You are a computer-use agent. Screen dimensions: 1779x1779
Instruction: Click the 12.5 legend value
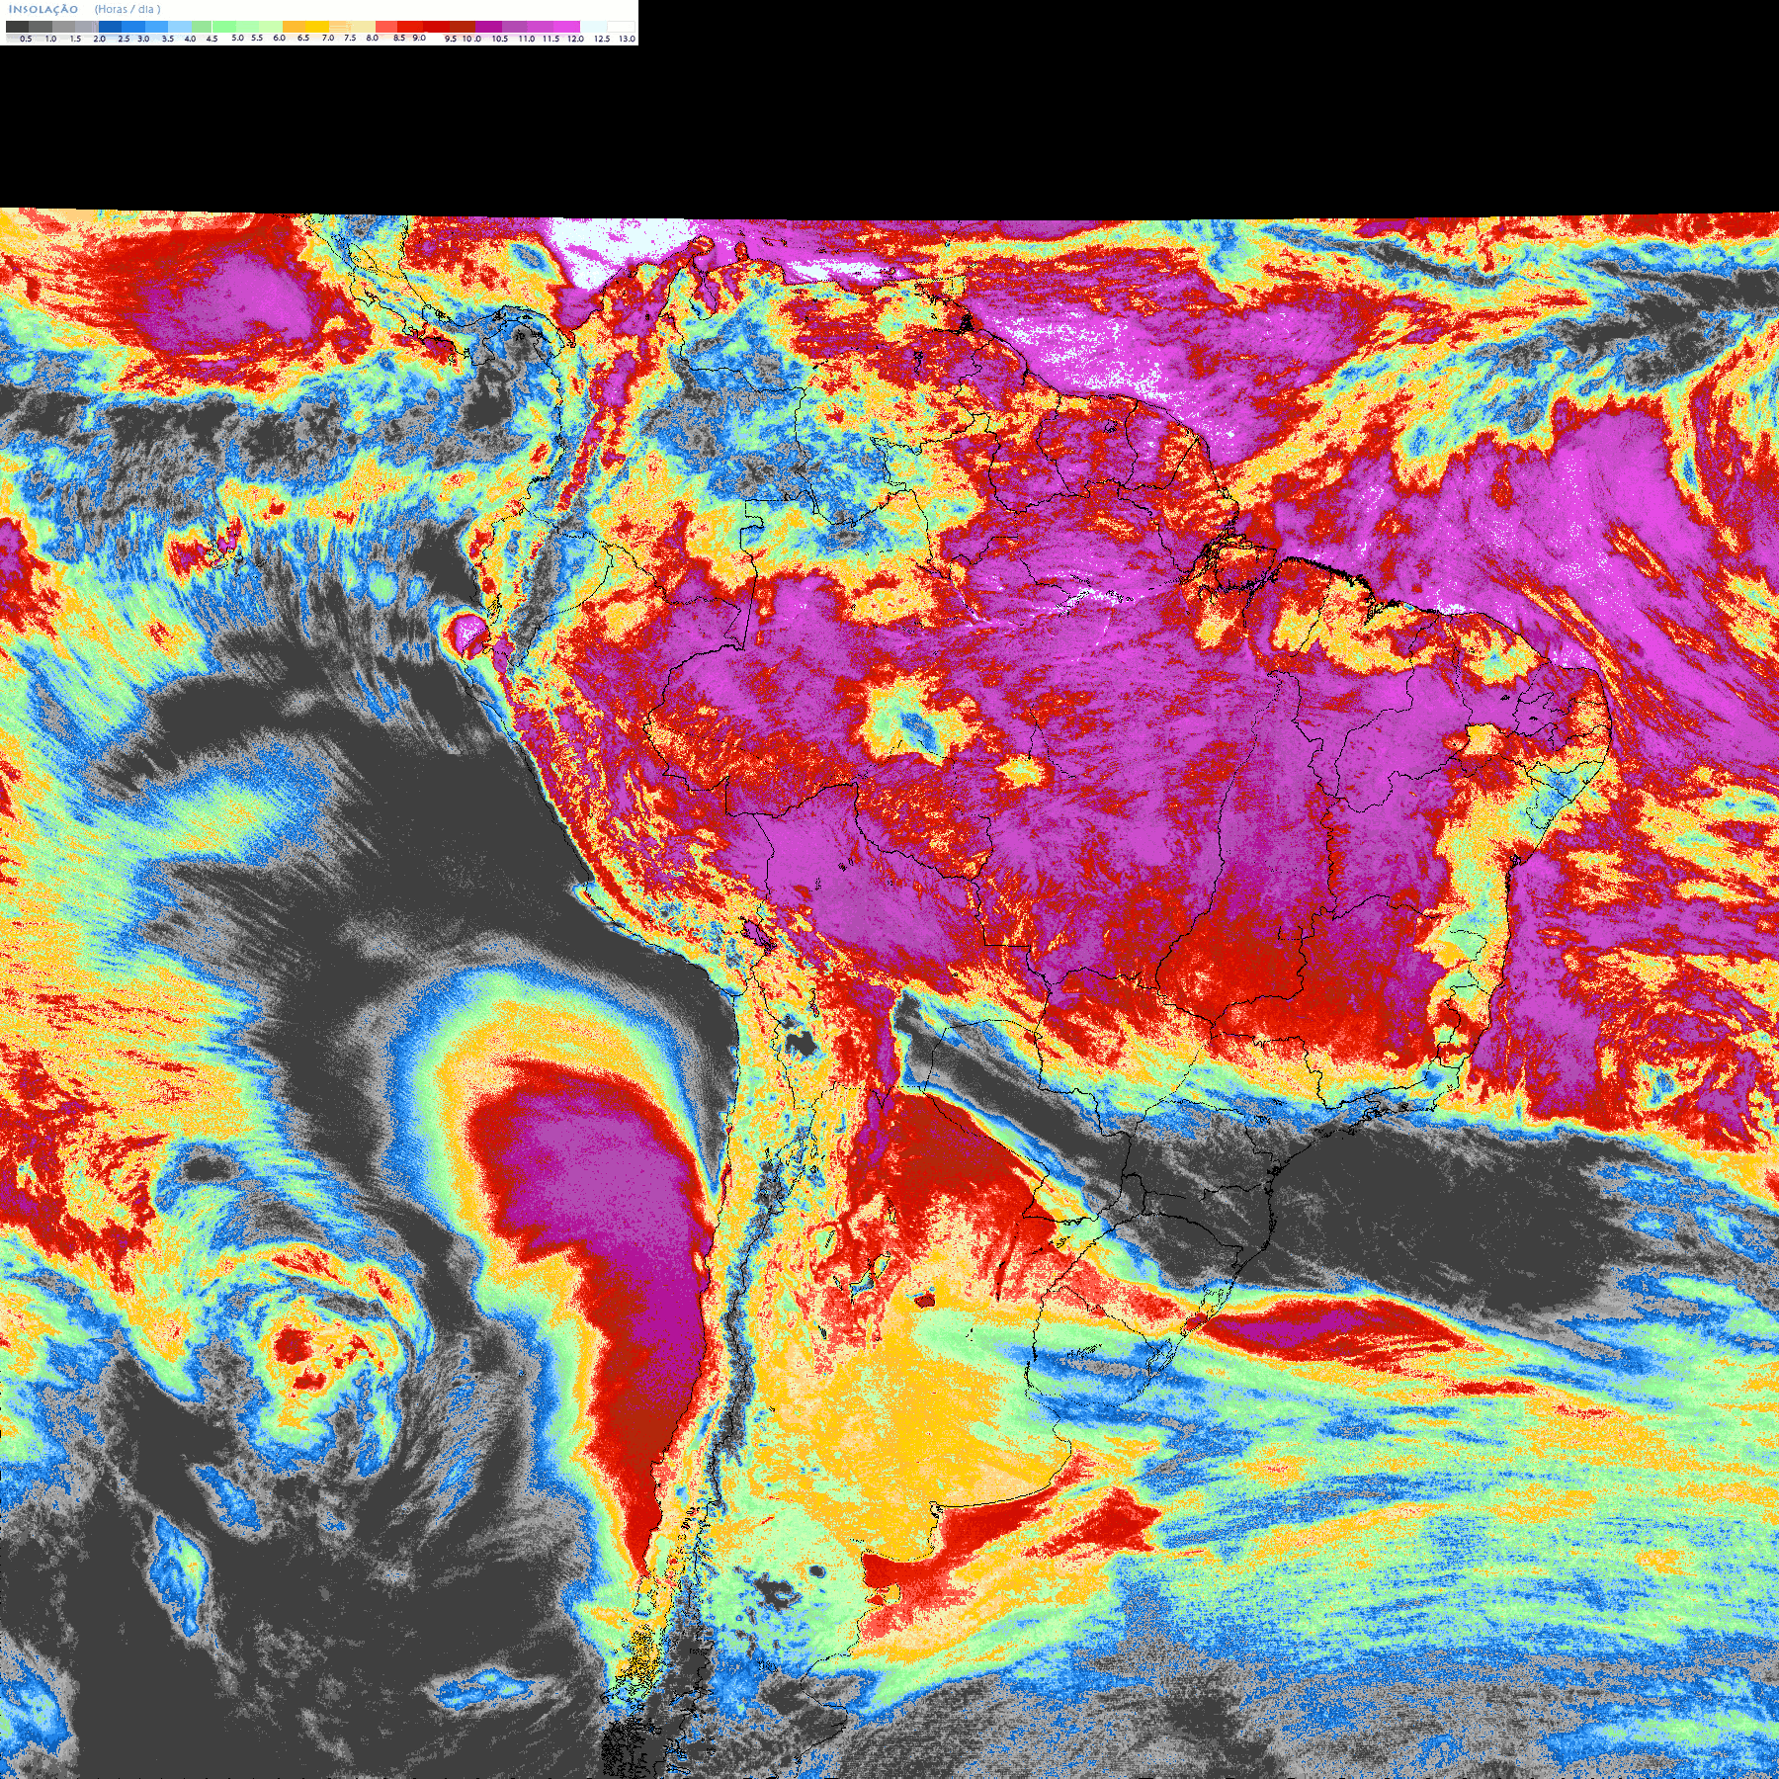coord(602,39)
